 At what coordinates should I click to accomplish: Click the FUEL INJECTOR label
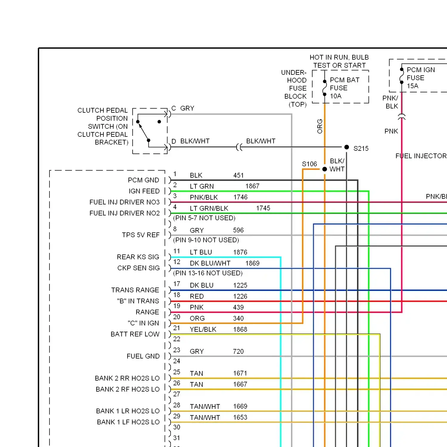click(x=421, y=156)
